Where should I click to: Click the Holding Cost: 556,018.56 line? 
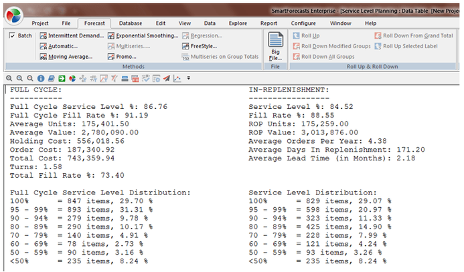(67, 141)
